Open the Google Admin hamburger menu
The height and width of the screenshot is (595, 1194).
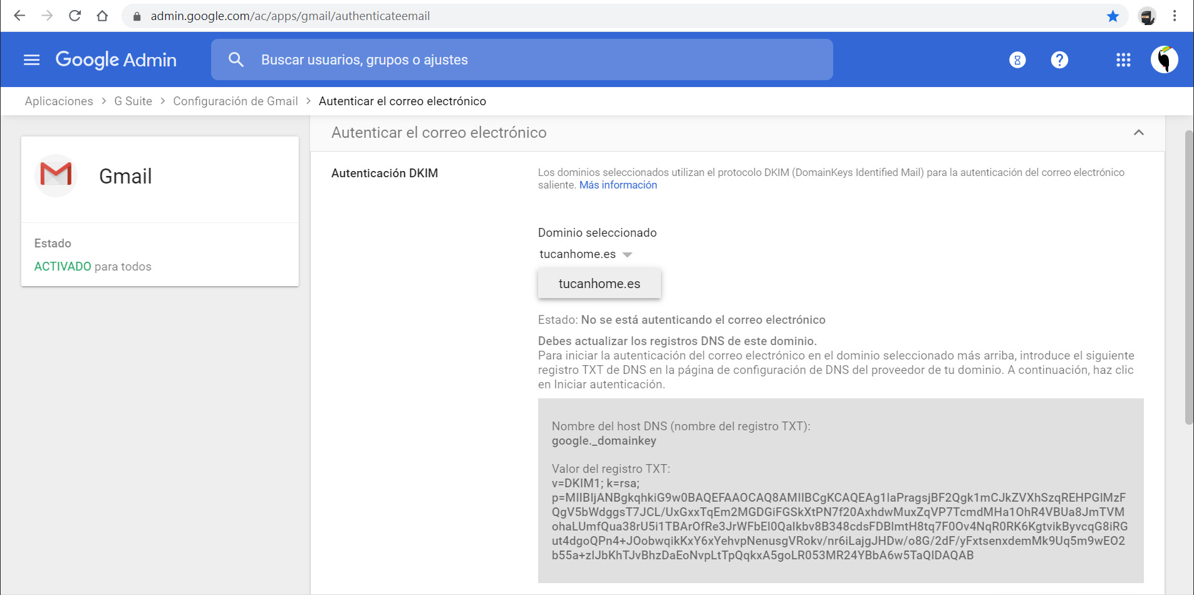click(x=31, y=59)
